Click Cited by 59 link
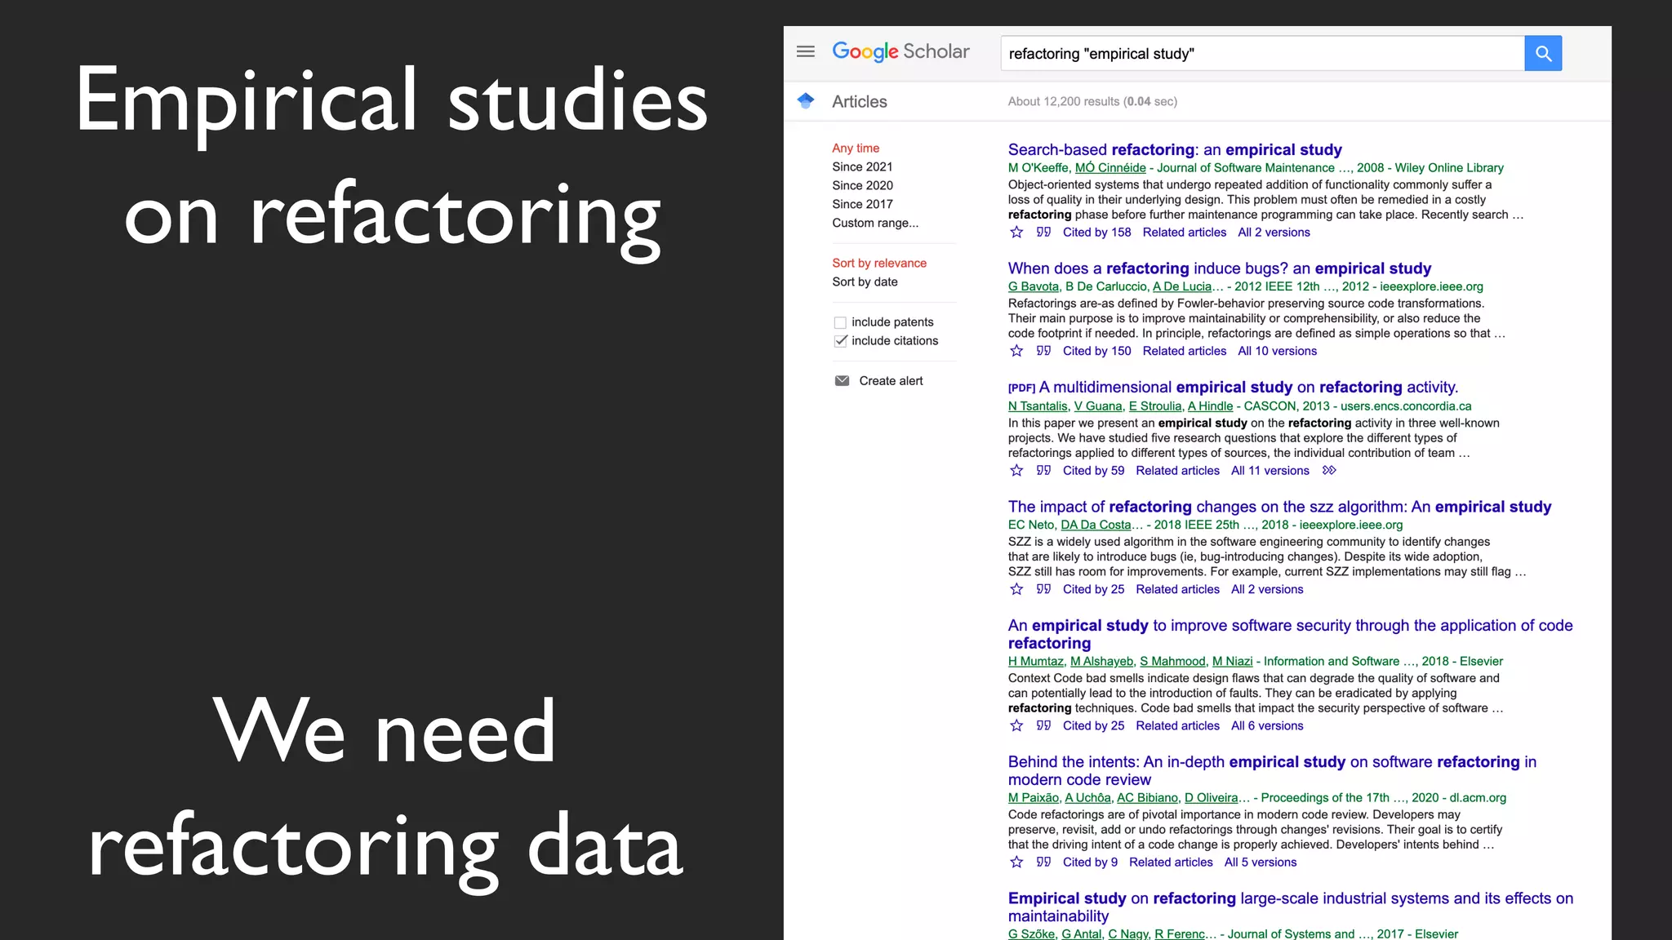Viewport: 1672px width, 940px height. 1093,471
